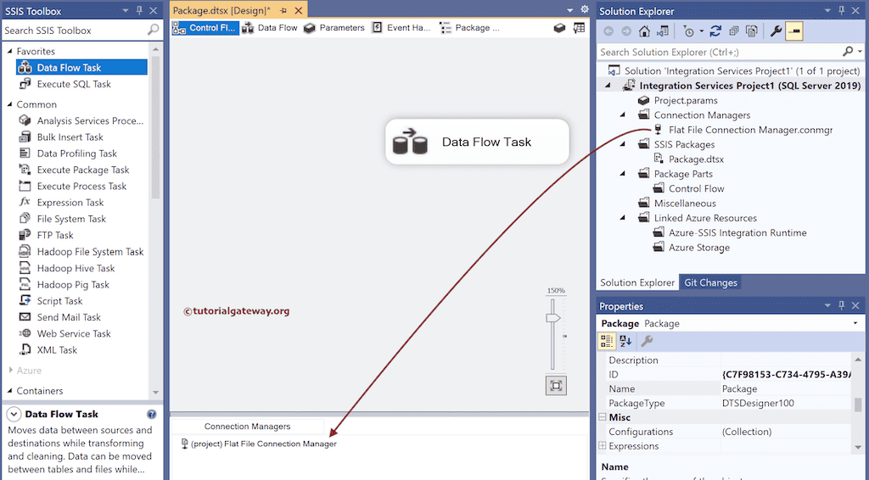Collapse the Data Flow Task description pane
The width and height of the screenshot is (869, 480).
(x=14, y=414)
